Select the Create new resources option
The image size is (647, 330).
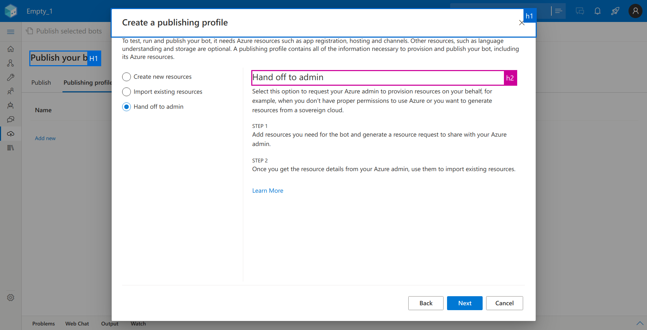126,77
